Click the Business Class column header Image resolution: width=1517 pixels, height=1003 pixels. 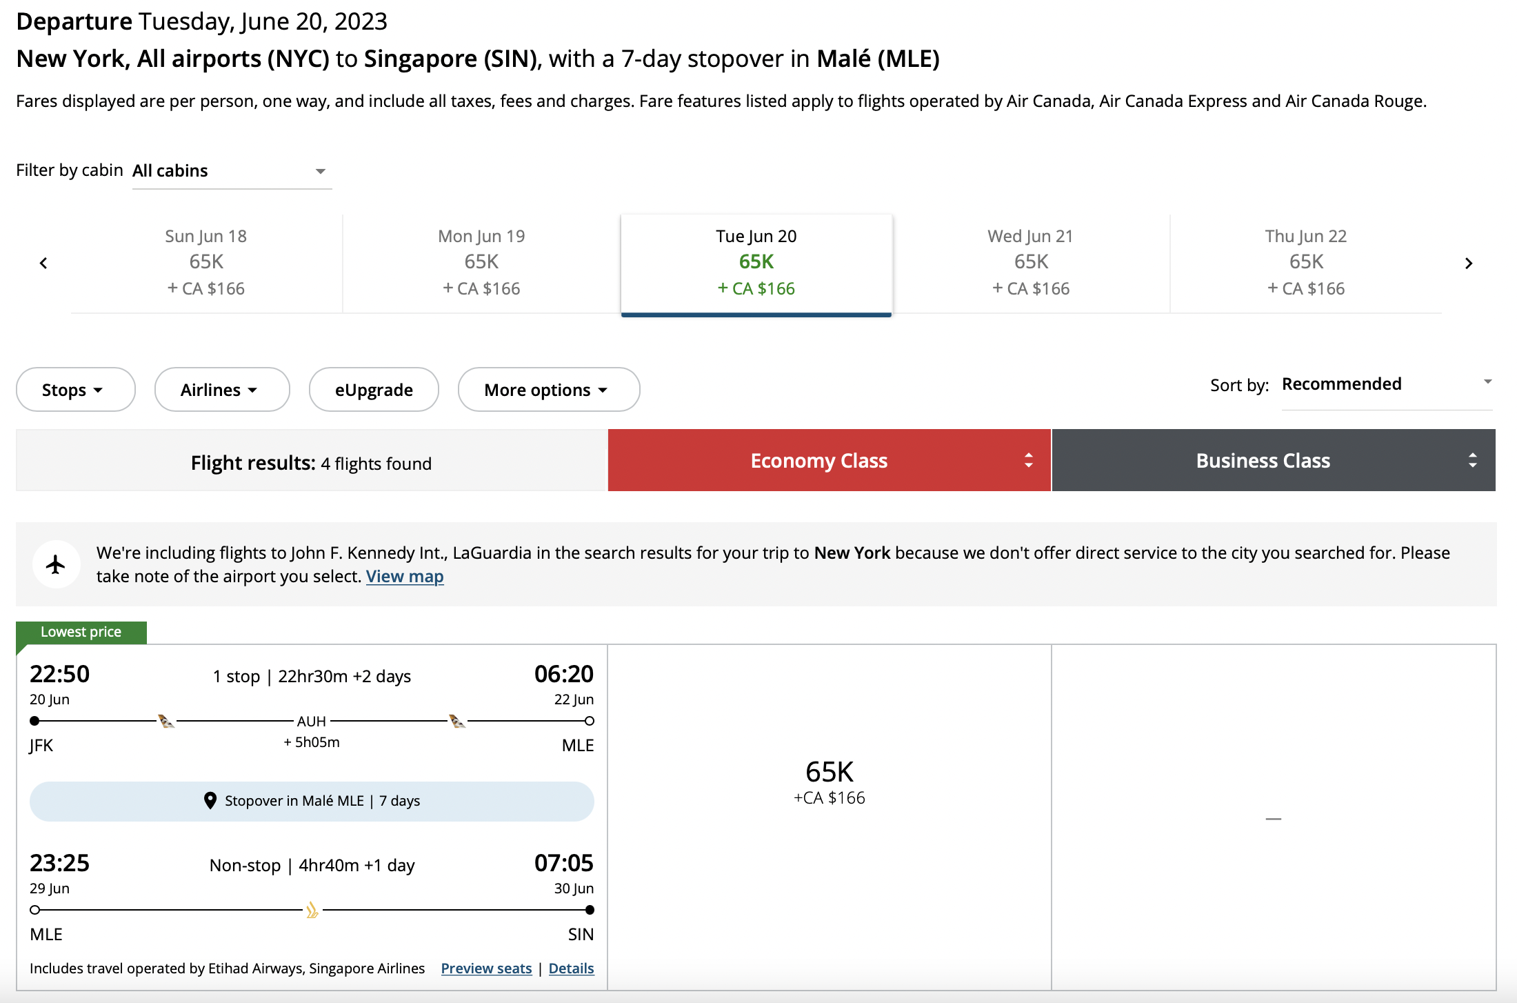[1274, 460]
